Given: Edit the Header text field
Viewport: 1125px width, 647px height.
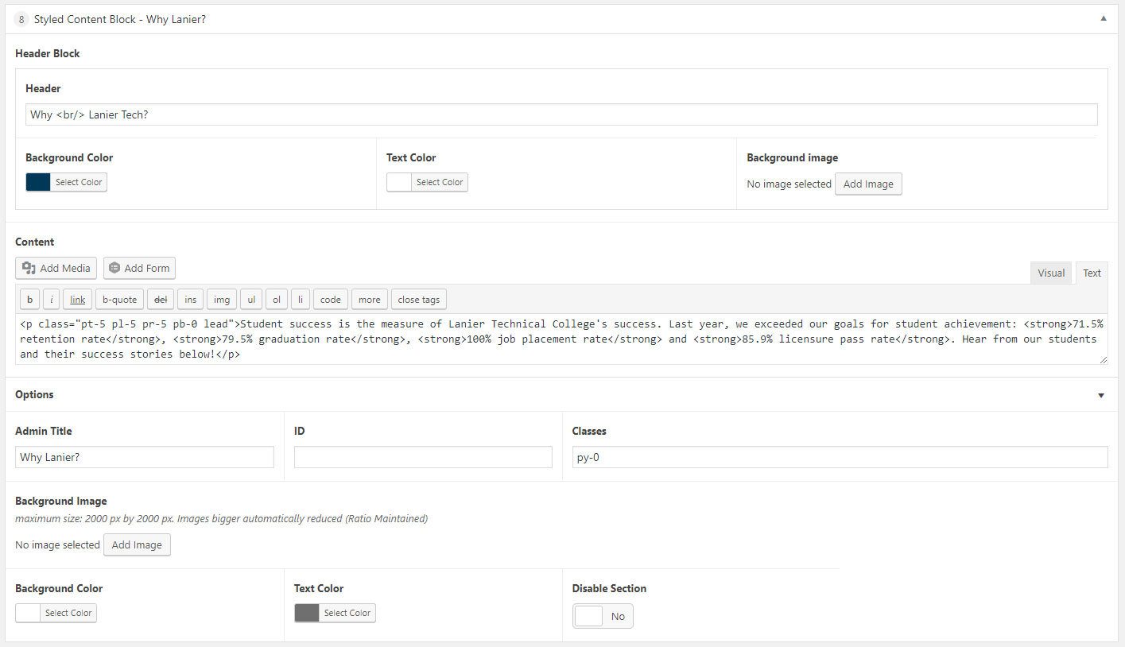Looking at the screenshot, I should (x=561, y=114).
